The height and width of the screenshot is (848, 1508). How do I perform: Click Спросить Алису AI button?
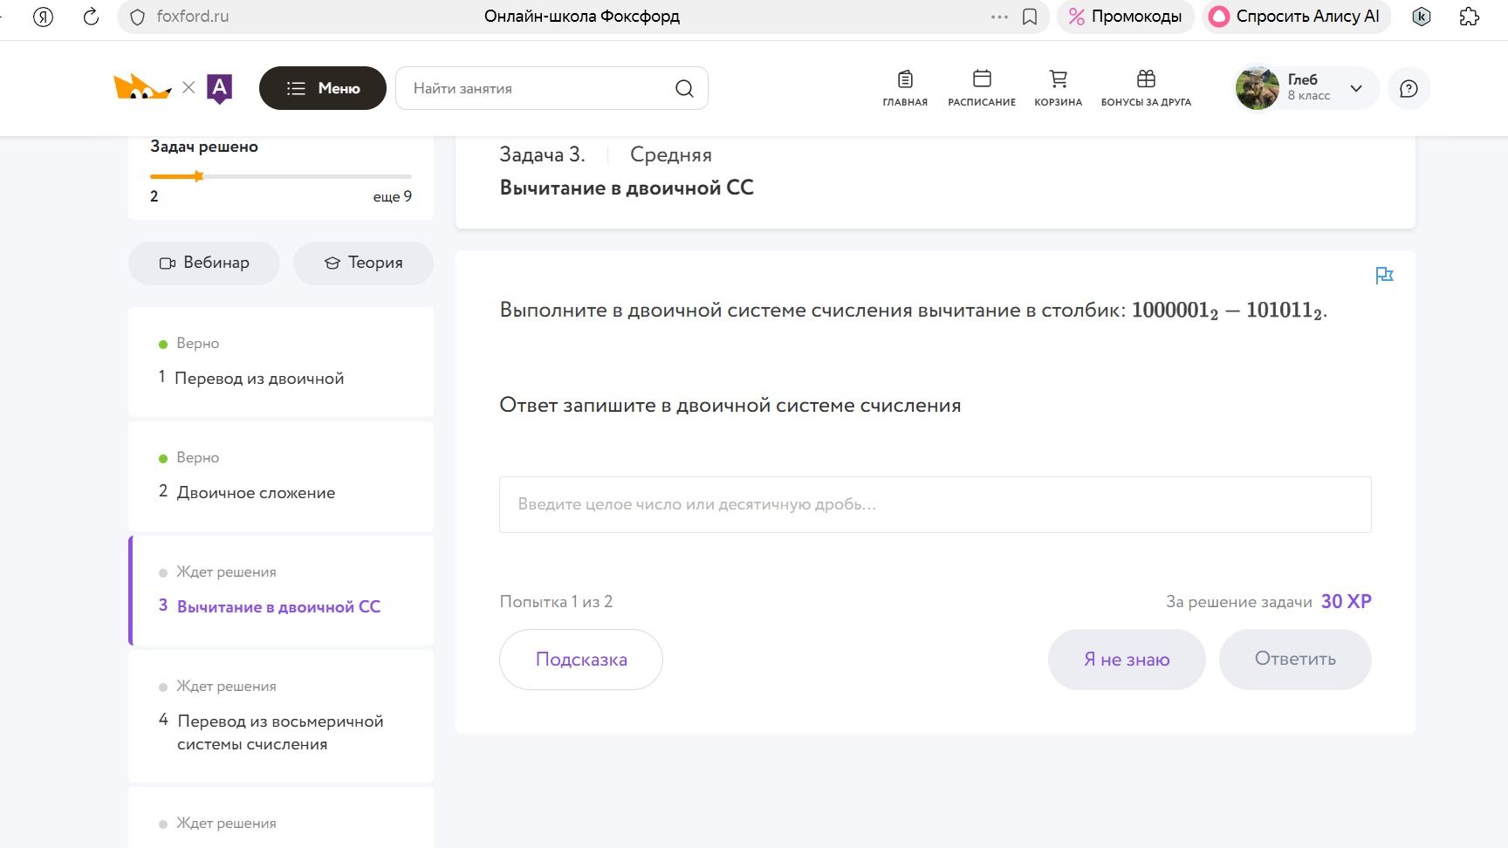1296,17
